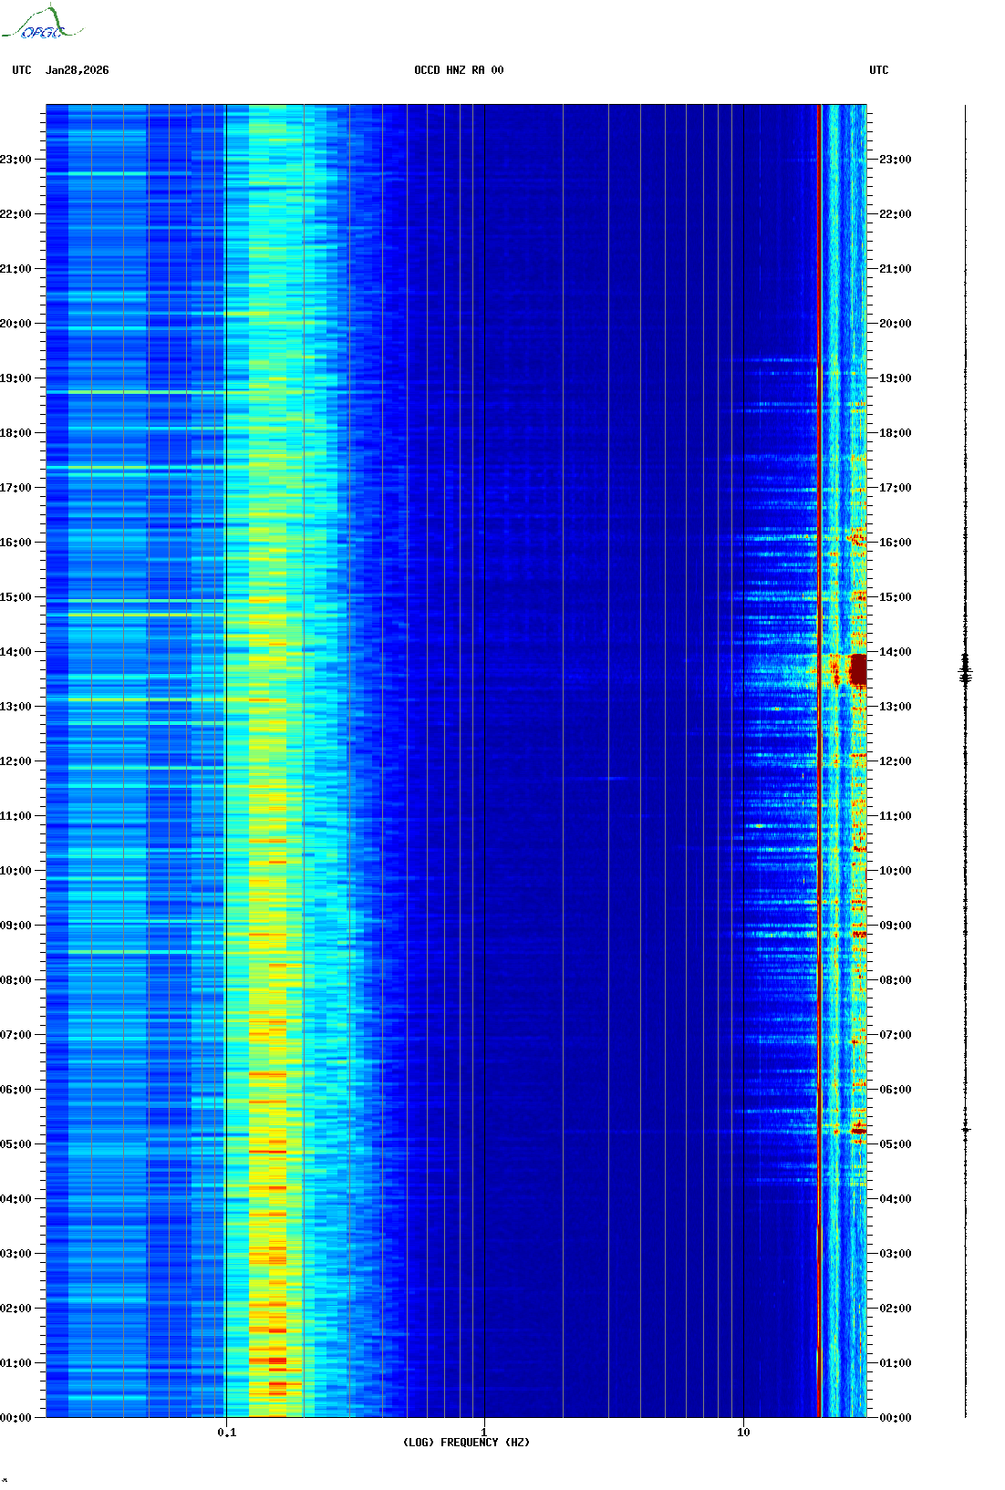Viewport: 1005px width, 1490px height.
Task: Click the 06:00 label on the left axis
Action: (x=16, y=1090)
